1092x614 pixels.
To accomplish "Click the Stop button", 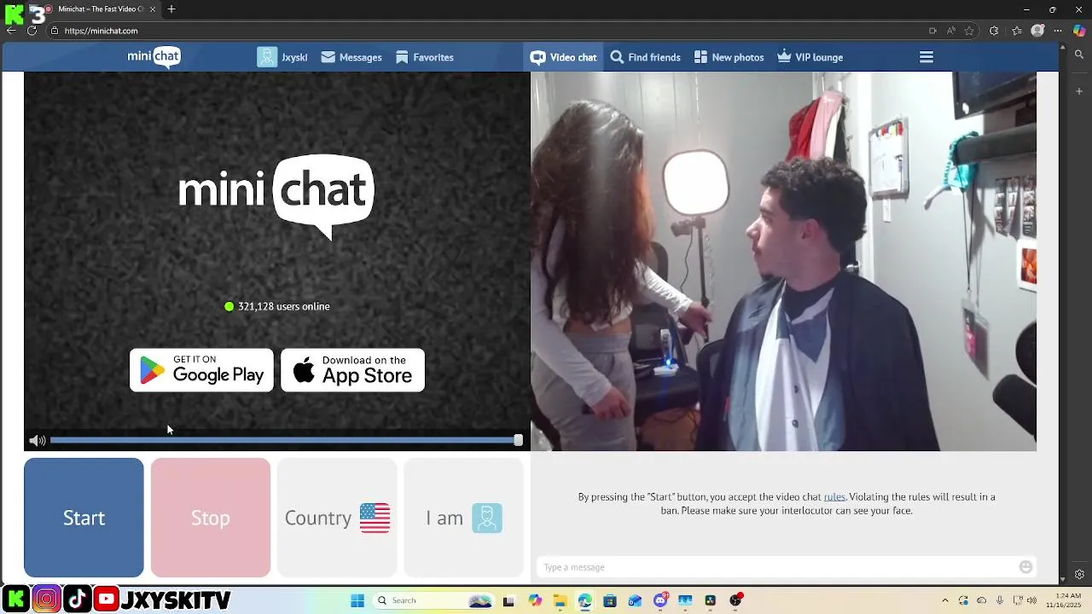I will pyautogui.click(x=211, y=518).
